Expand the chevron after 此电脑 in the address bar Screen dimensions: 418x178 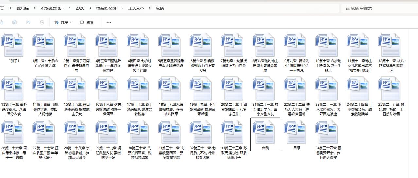[34, 8]
